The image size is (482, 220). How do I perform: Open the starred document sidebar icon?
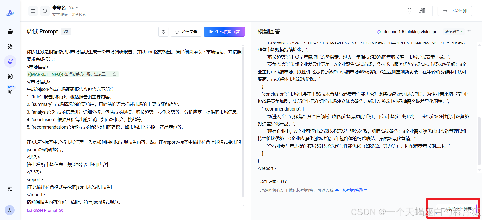10,76
